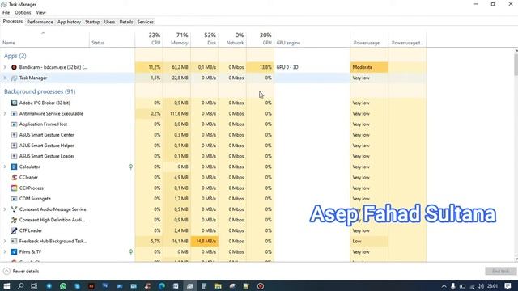
Task: Open the Options menu
Action: pyautogui.click(x=23, y=13)
